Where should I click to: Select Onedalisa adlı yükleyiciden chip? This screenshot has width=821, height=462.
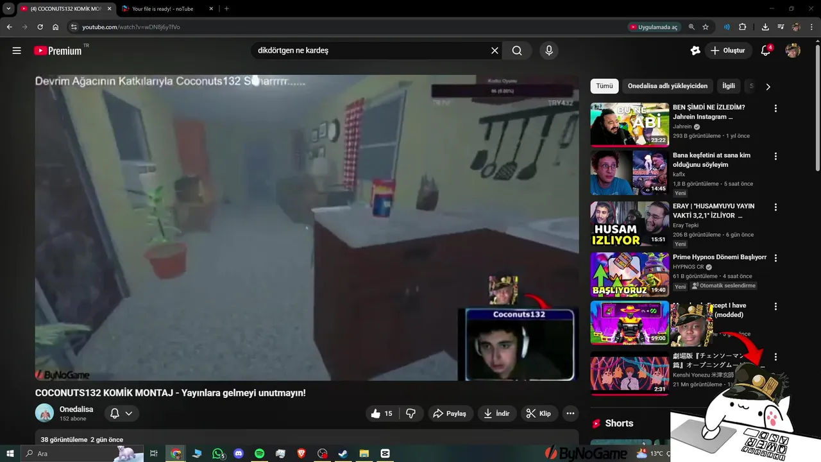click(x=668, y=86)
